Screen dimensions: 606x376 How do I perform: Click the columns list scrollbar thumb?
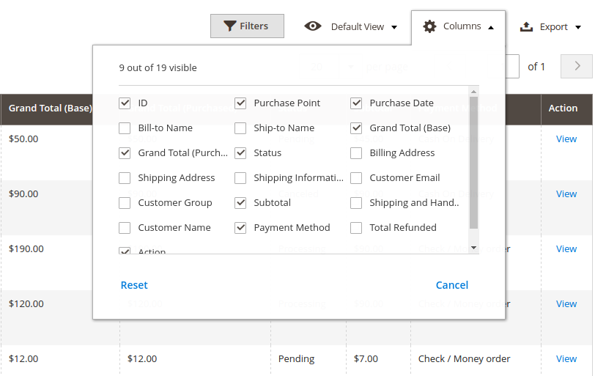click(x=473, y=162)
